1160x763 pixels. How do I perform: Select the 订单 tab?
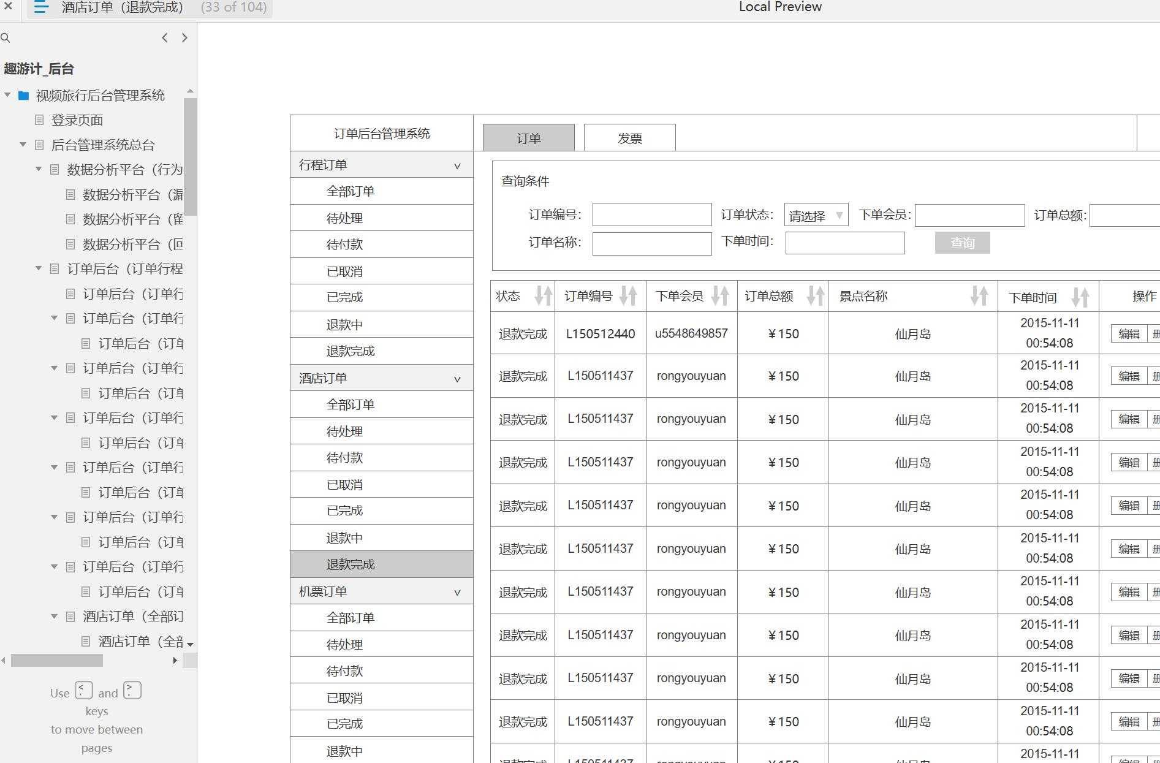(528, 137)
